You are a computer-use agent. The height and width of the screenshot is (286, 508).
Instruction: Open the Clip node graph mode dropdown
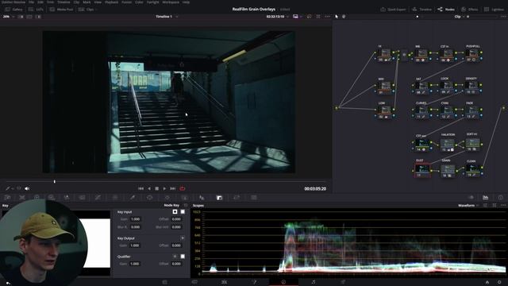(459, 17)
